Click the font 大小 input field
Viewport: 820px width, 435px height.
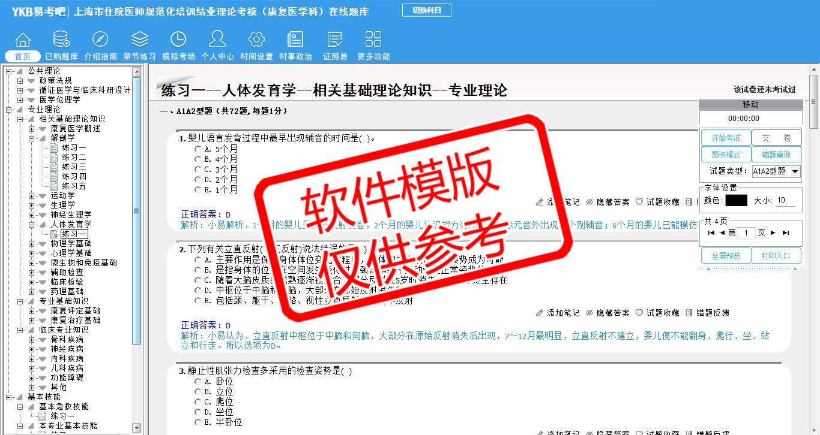point(785,201)
